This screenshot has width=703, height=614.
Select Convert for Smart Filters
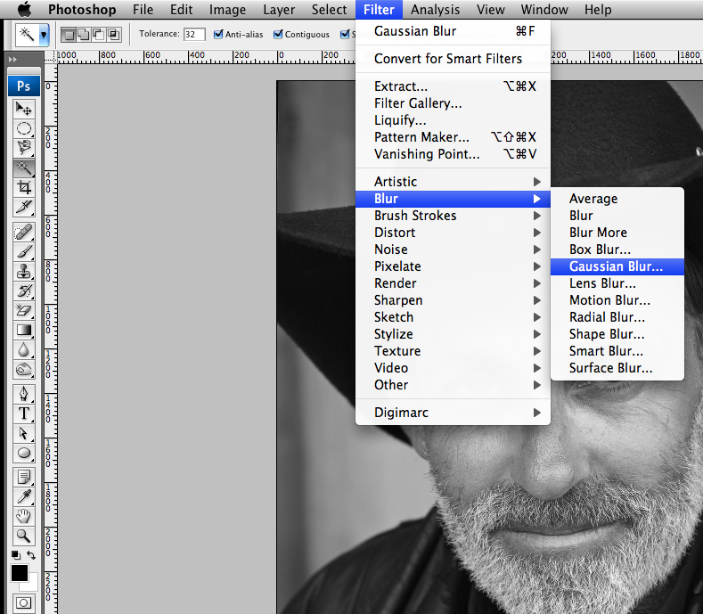coord(453,59)
